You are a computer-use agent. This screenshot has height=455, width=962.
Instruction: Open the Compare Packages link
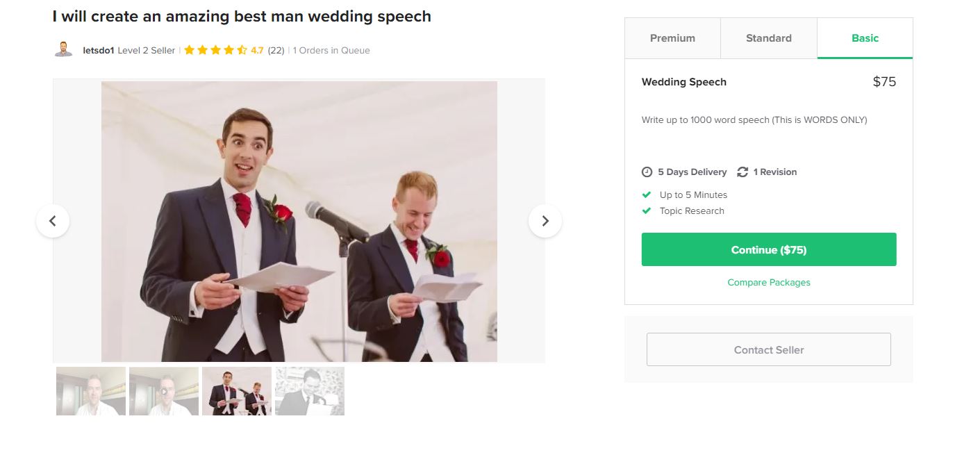point(768,283)
